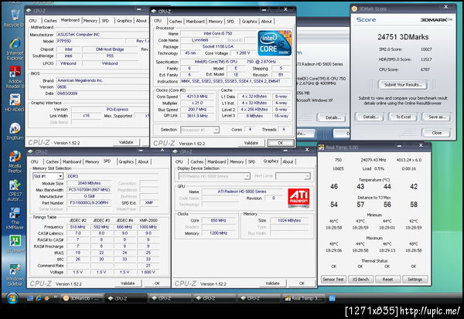
Task: Open the Windows Start orb
Action: (x=12, y=298)
